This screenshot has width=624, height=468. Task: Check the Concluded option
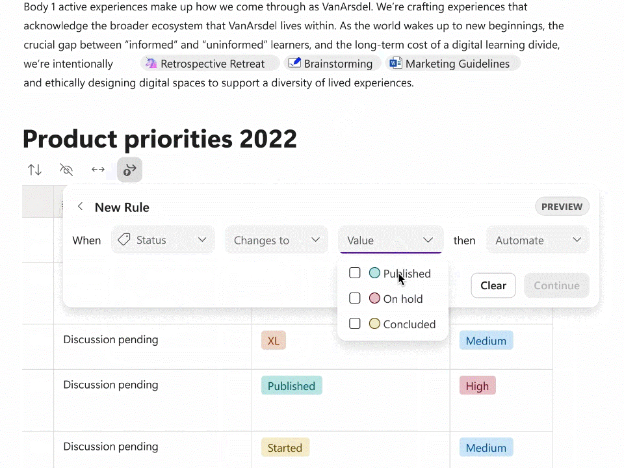[355, 324]
